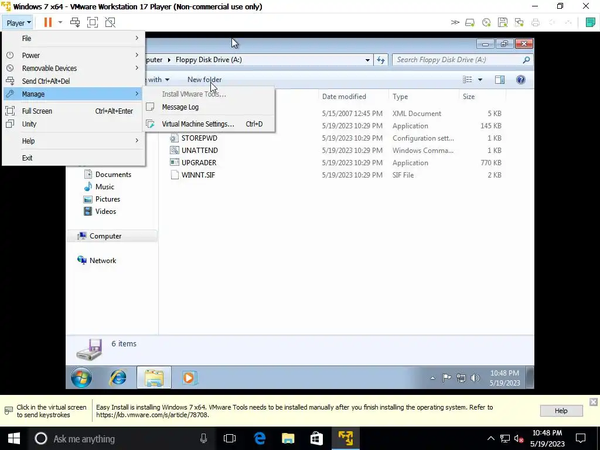Open Message Log from Manage submenu
600x450 pixels.
[x=209, y=107]
